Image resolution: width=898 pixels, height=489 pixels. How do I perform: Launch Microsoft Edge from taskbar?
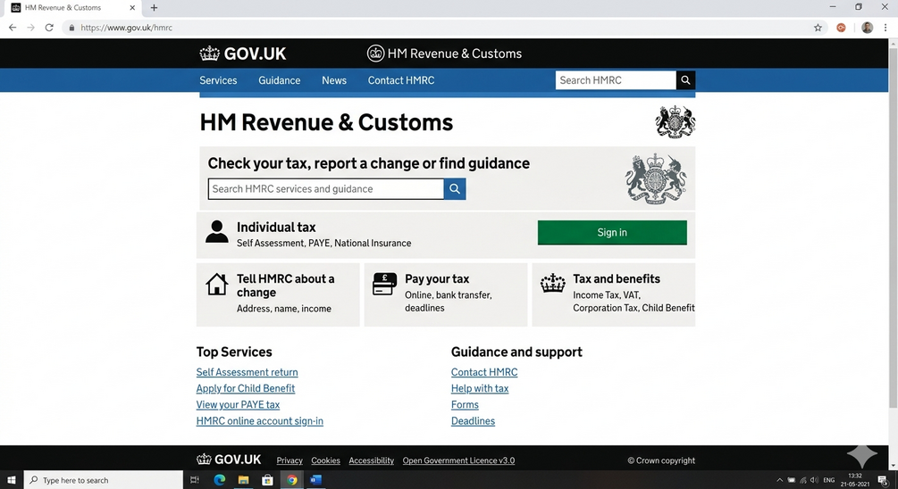219,480
